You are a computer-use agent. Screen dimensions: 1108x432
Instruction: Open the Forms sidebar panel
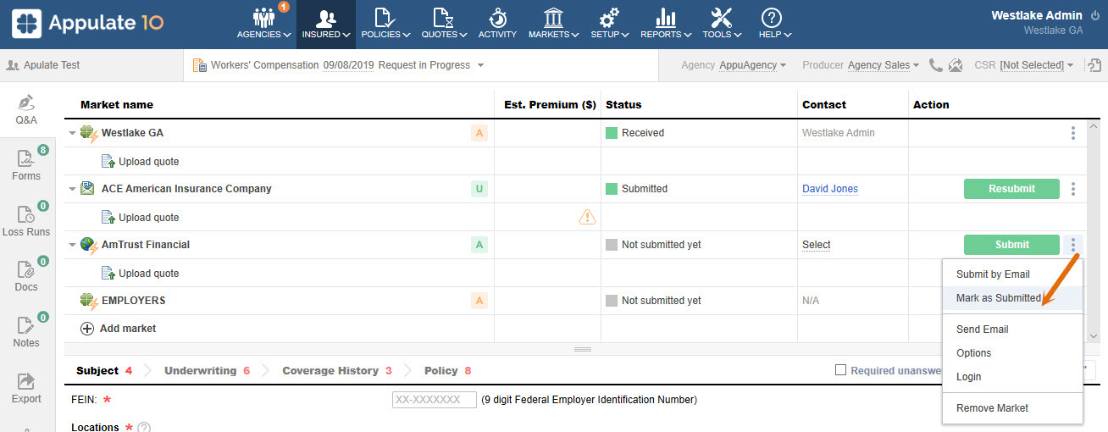(26, 164)
